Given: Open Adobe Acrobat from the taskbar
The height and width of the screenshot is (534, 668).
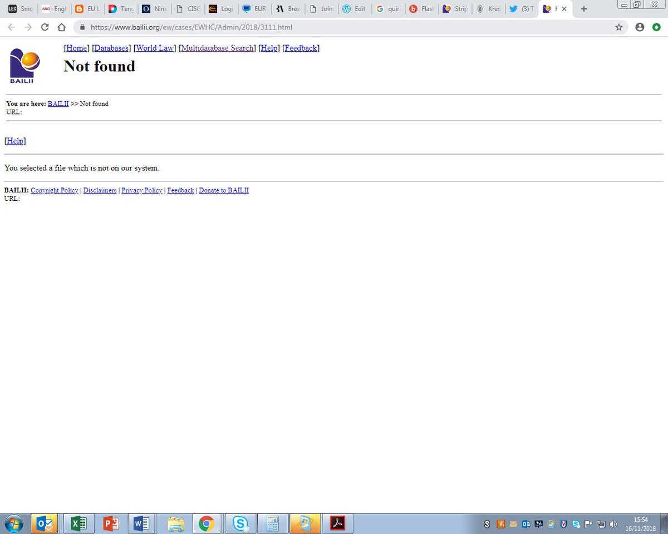Looking at the screenshot, I should point(338,523).
